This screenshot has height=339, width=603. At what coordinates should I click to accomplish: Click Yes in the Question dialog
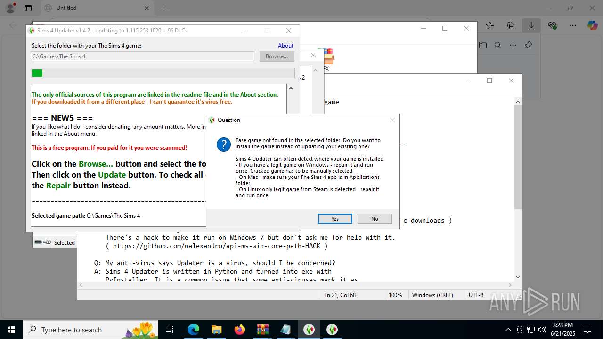pos(335,219)
